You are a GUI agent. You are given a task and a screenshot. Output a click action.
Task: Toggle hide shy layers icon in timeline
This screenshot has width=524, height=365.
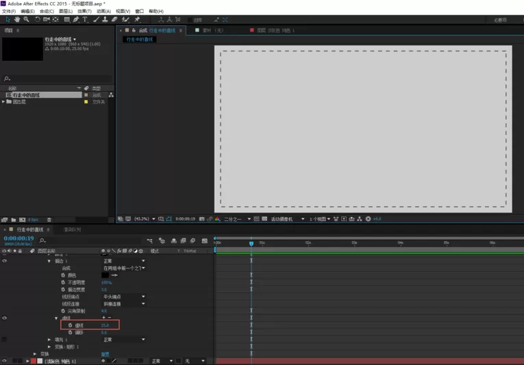point(174,240)
